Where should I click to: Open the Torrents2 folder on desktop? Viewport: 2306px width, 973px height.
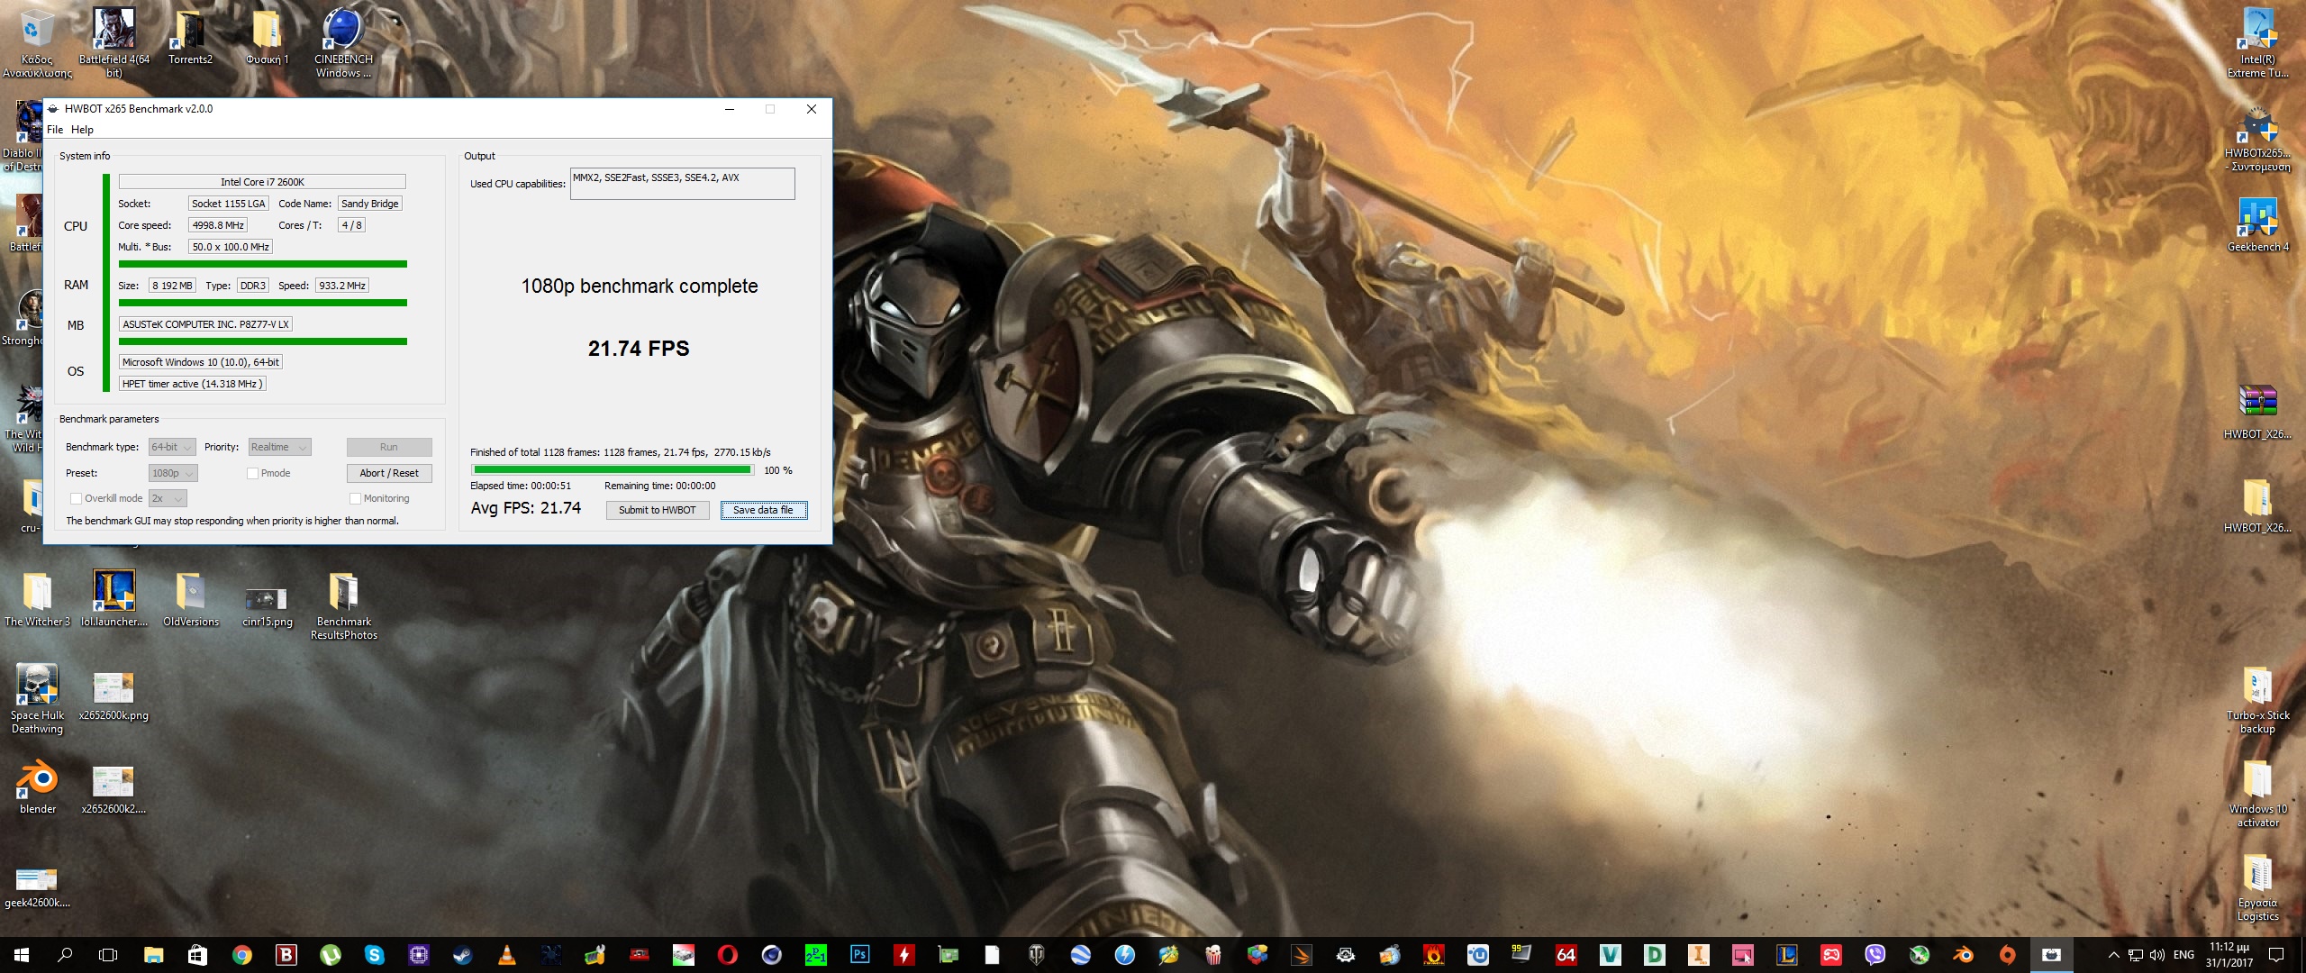(x=190, y=36)
